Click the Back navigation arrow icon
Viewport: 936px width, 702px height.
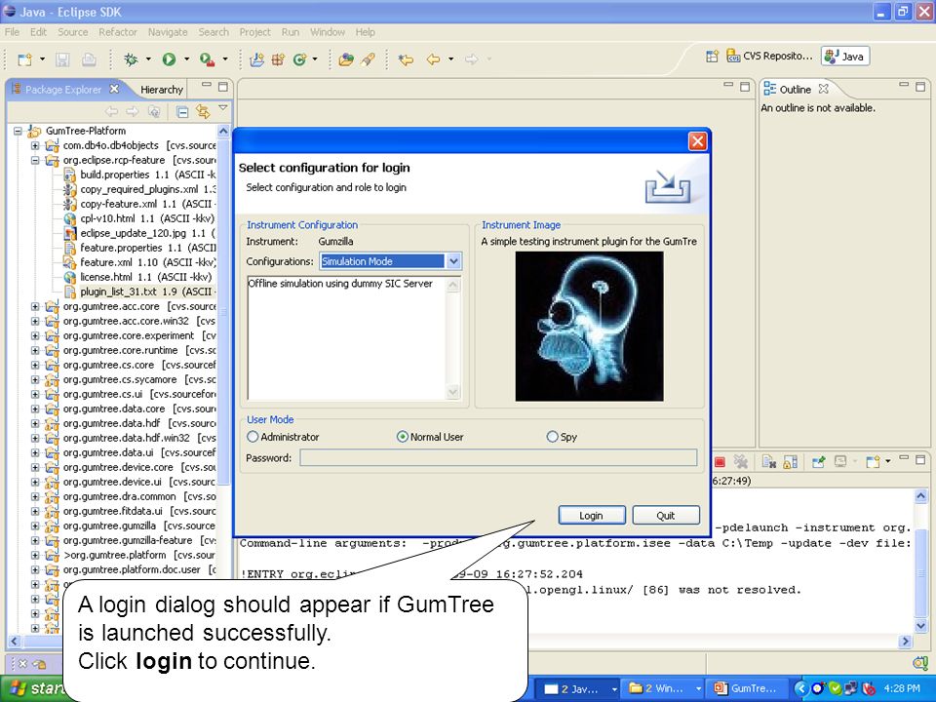pyautogui.click(x=433, y=59)
